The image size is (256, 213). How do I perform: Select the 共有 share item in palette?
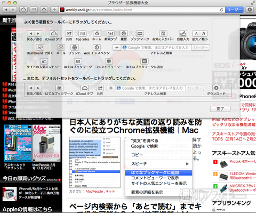pyautogui.click(x=69, y=36)
